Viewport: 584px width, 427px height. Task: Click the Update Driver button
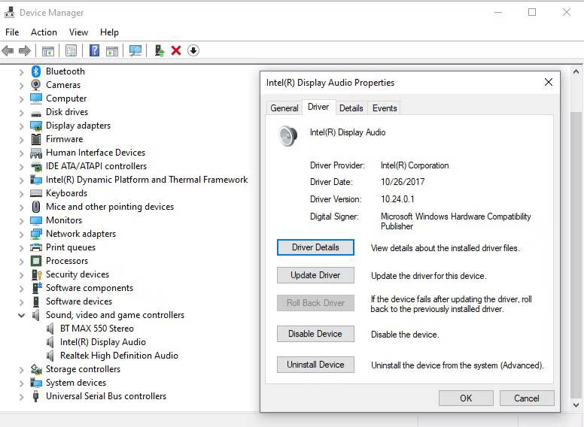click(x=315, y=275)
